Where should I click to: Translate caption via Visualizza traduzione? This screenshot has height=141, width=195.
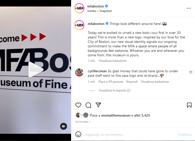(x=112, y=61)
